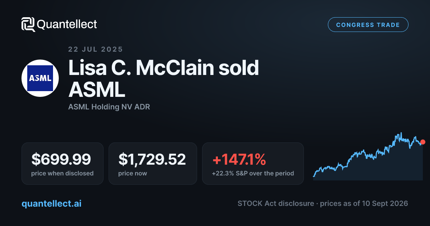Click the prices as of 10 Sept 2026 note
The image size is (430, 226).
(364, 203)
